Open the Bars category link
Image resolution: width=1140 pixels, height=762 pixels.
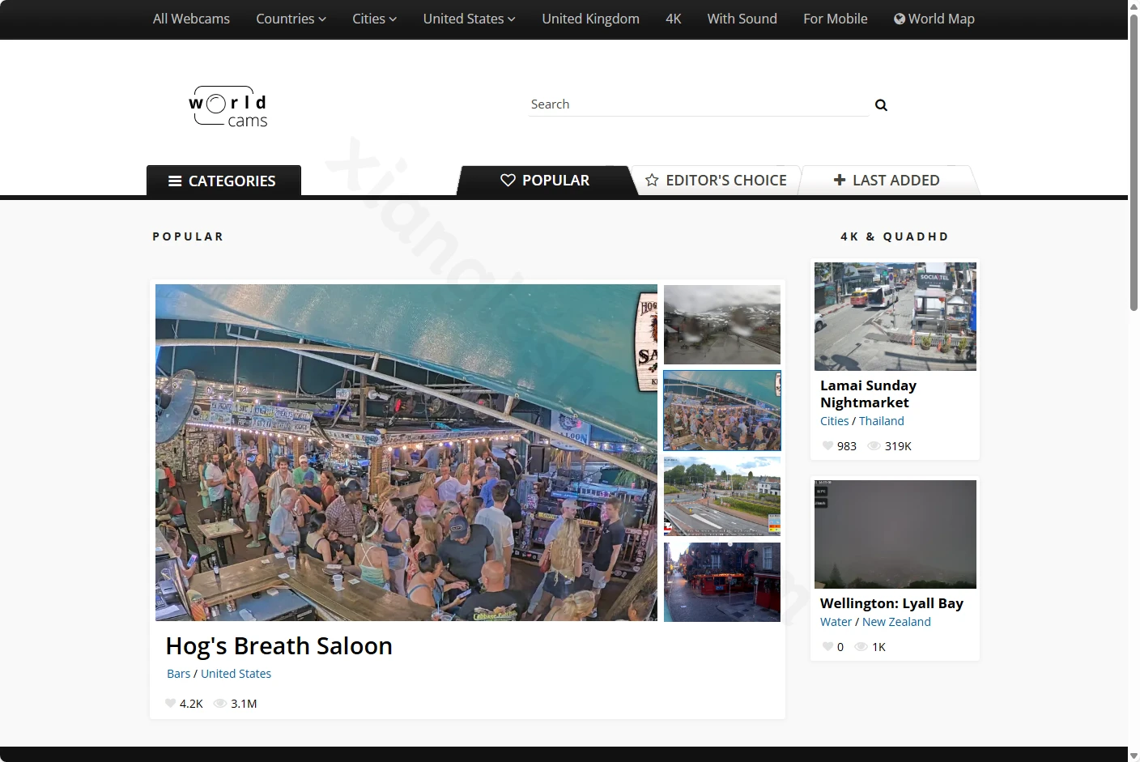point(178,674)
